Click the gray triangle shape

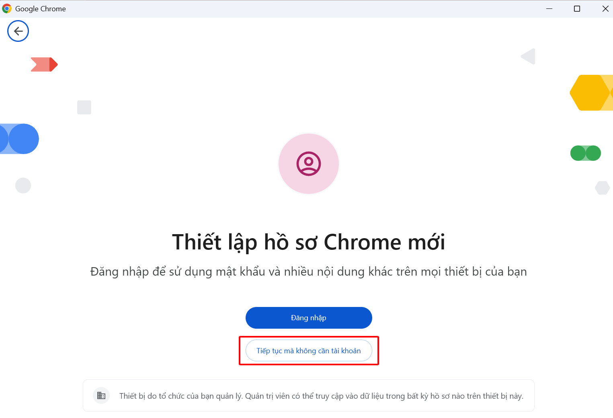tap(529, 56)
